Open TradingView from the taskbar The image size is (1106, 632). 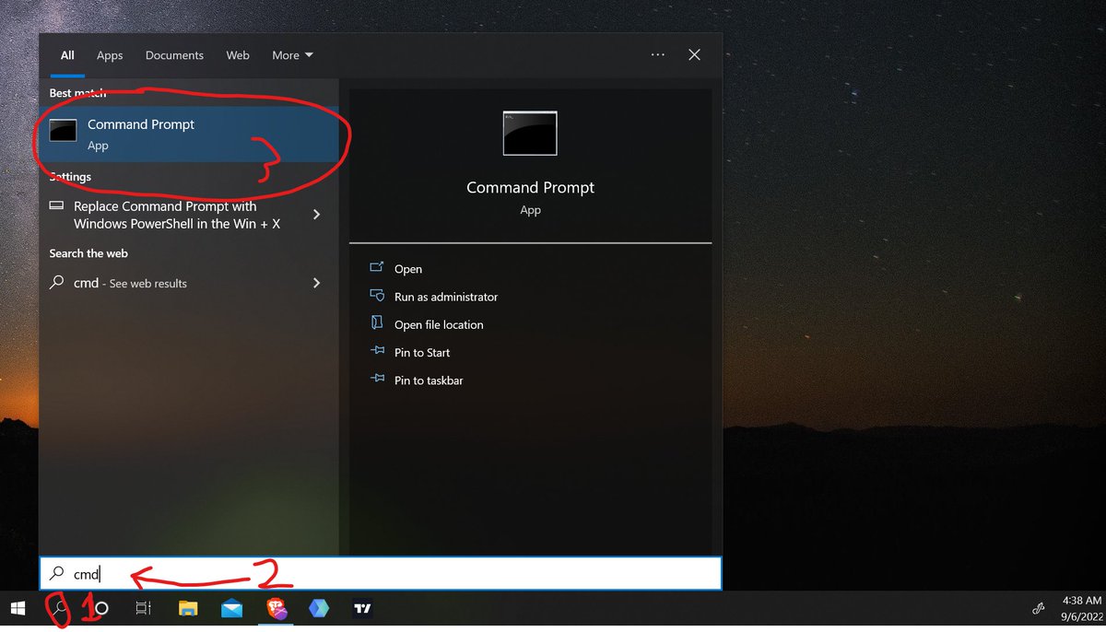[x=363, y=608]
